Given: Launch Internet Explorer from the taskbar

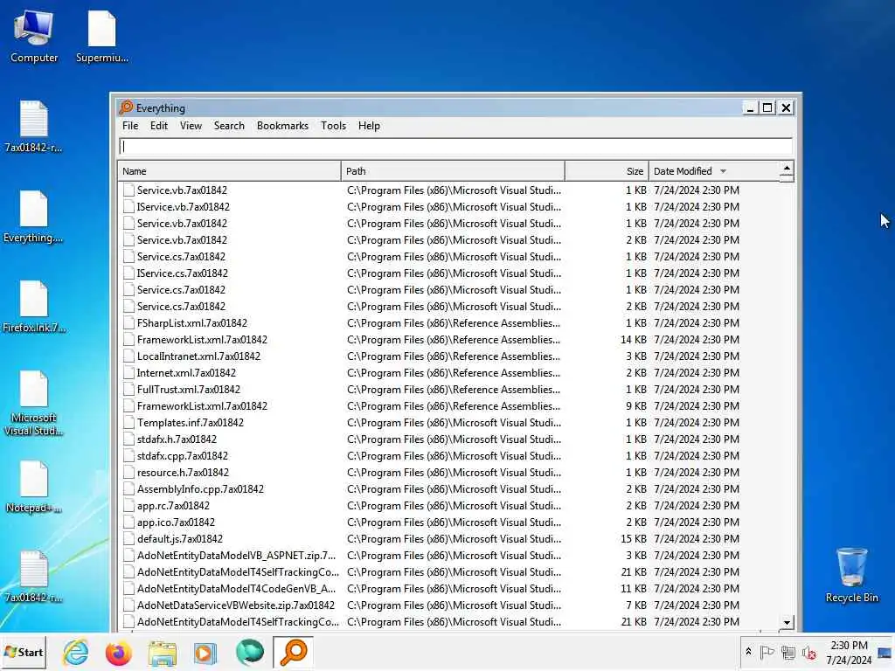Looking at the screenshot, I should point(76,652).
